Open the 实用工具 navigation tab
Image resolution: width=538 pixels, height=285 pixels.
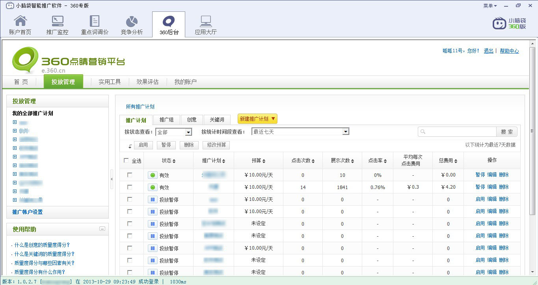110,82
